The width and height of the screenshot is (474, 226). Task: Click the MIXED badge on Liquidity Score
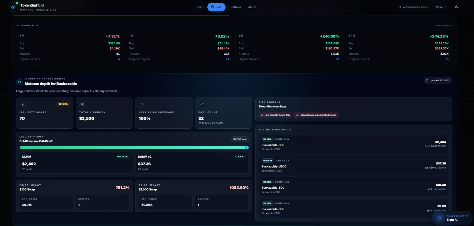click(x=63, y=104)
